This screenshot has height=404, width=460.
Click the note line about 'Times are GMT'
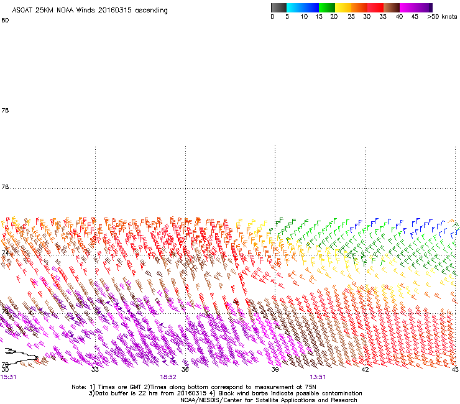pos(194,387)
